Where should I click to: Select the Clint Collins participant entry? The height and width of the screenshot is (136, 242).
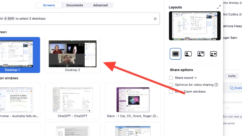point(233,14)
